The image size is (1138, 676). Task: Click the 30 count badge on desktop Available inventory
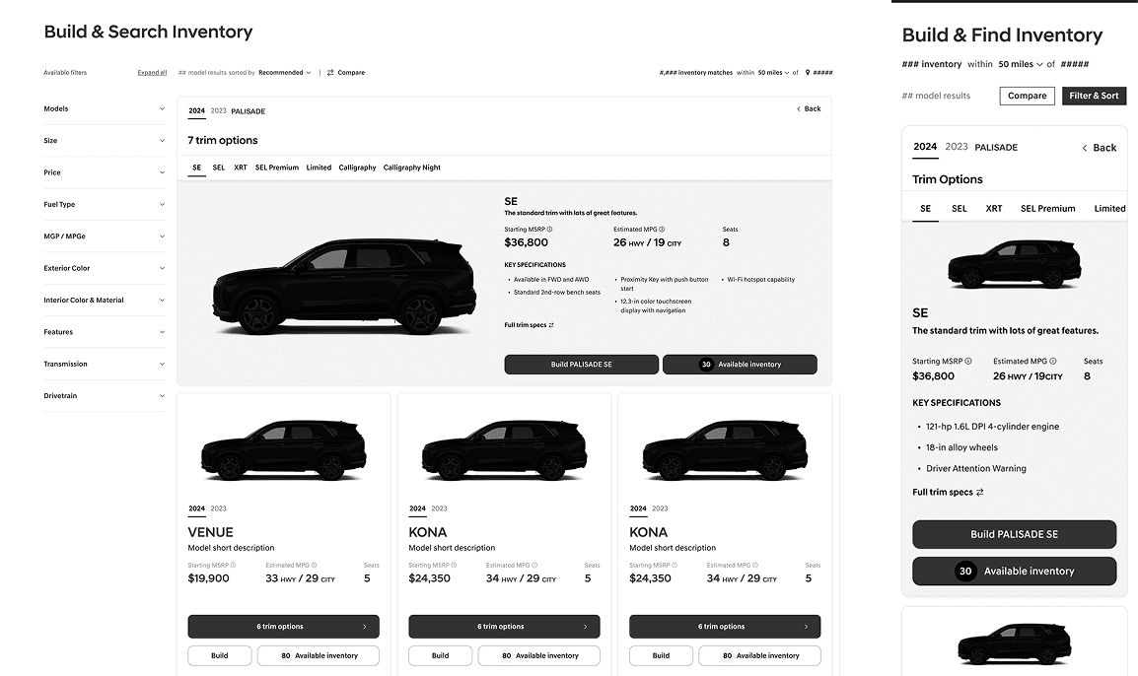(706, 364)
